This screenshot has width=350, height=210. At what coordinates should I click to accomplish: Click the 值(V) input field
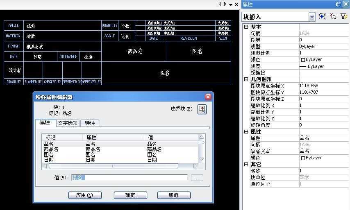tap(130, 178)
